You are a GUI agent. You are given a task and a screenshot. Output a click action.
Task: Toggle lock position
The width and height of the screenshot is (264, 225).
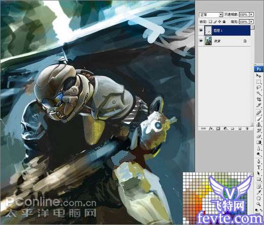[219, 22]
